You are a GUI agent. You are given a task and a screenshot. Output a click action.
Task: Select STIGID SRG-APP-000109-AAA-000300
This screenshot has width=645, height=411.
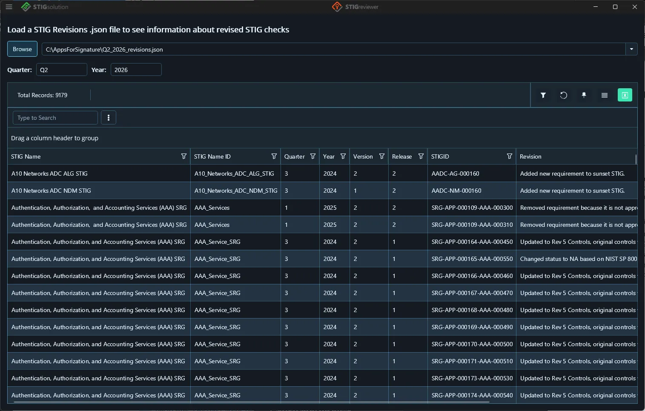pos(472,208)
